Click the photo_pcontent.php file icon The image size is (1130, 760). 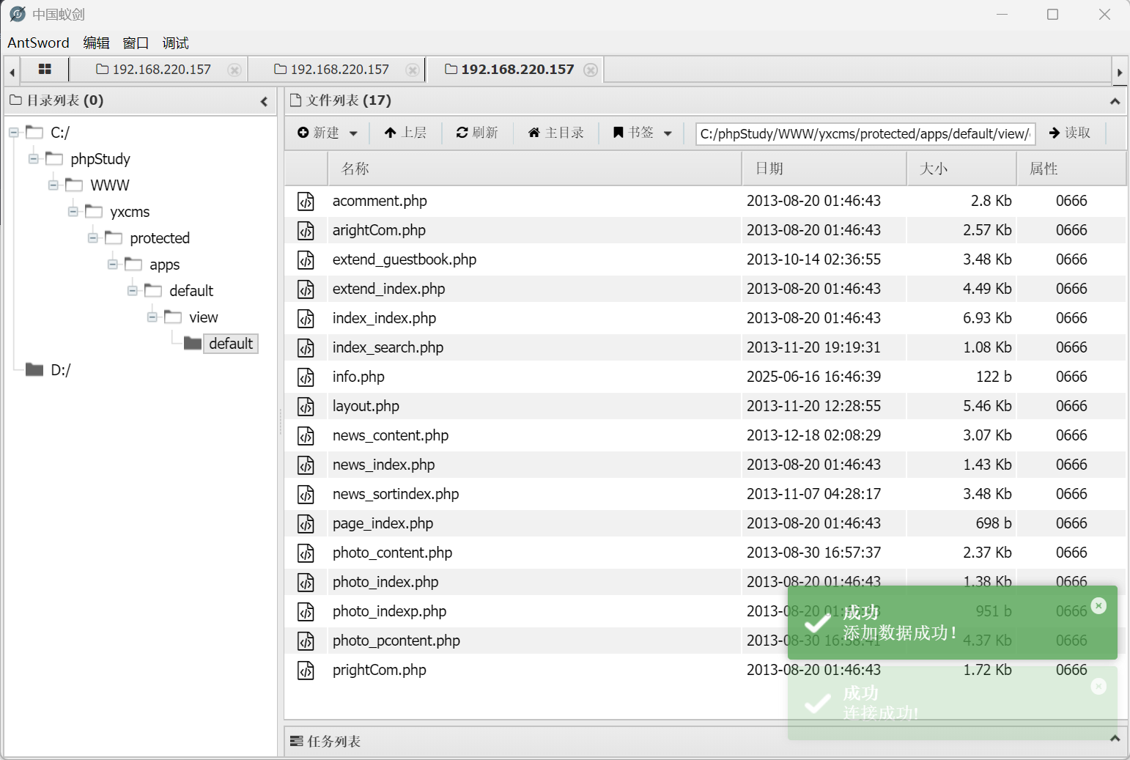pyautogui.click(x=306, y=641)
